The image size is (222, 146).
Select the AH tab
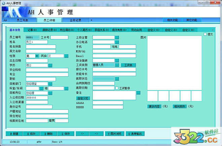pos(5,20)
